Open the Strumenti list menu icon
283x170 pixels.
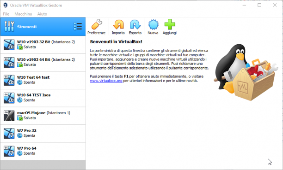point(78,27)
